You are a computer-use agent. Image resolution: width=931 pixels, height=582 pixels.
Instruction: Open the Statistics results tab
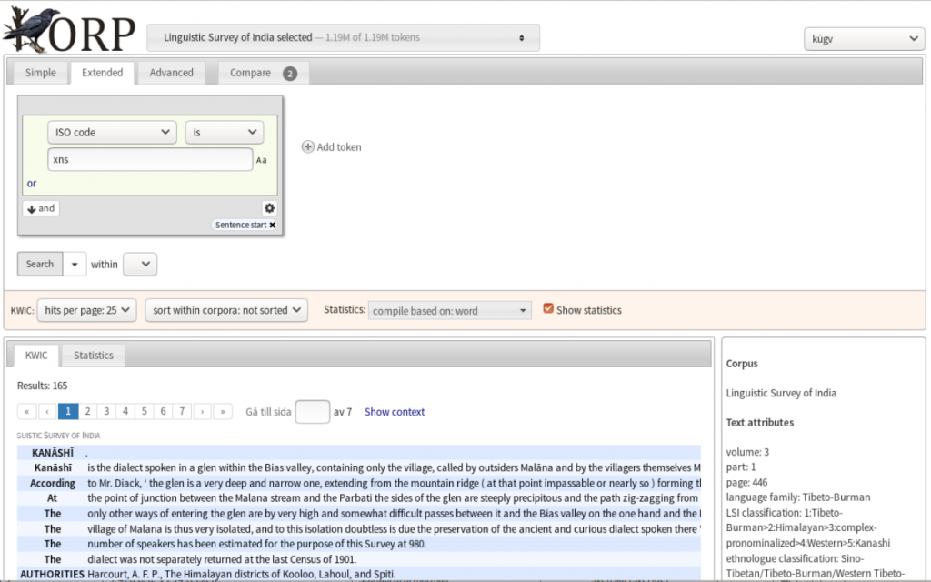94,356
